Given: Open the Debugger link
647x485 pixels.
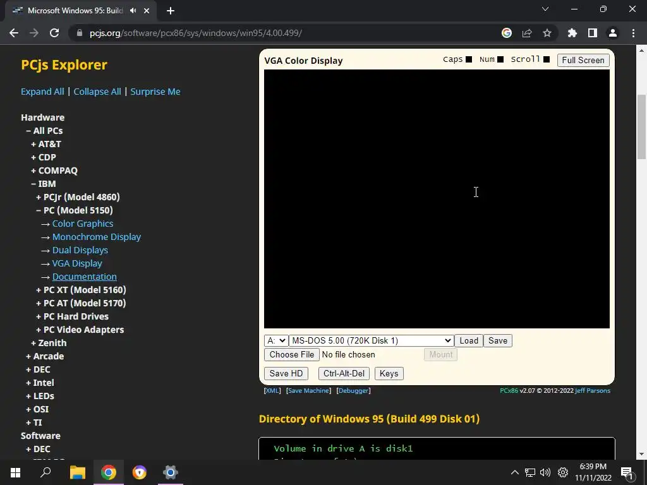Looking at the screenshot, I should 354,390.
